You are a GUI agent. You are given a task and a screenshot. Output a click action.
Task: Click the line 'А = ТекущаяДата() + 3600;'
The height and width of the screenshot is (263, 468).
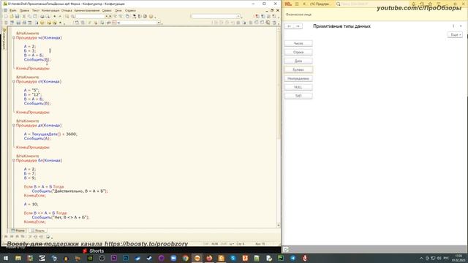pos(50,134)
